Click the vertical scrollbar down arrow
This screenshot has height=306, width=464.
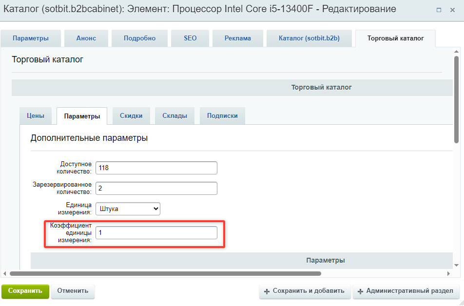coord(456,265)
